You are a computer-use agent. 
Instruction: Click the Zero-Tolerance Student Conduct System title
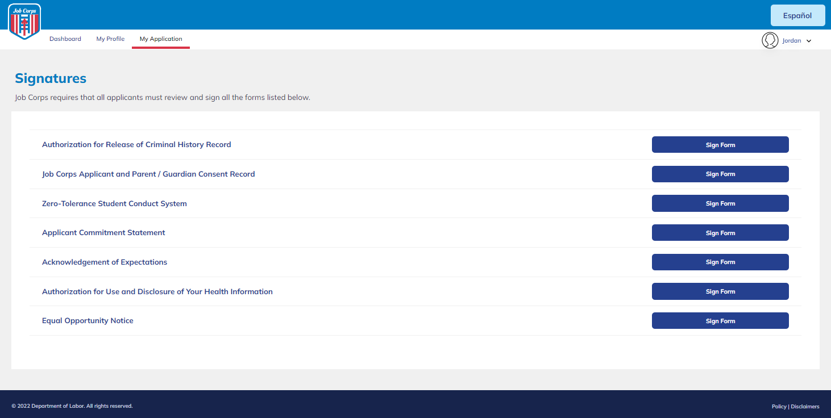tap(114, 203)
